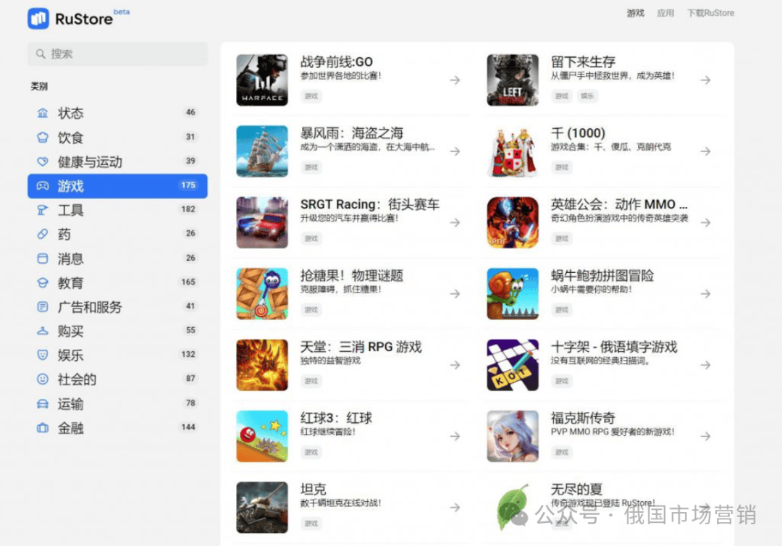Image resolution: width=782 pixels, height=546 pixels.
Task: Click the 游戏 tag under 千 (1000)
Action: [562, 167]
